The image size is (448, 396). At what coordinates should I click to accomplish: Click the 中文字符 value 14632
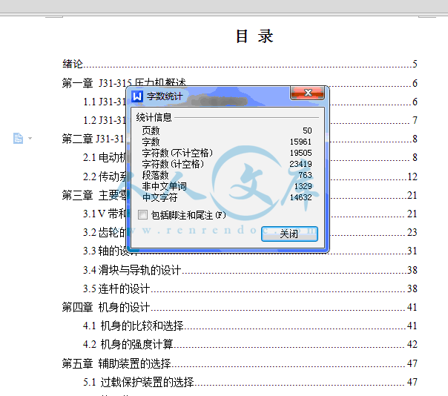pyautogui.click(x=300, y=197)
